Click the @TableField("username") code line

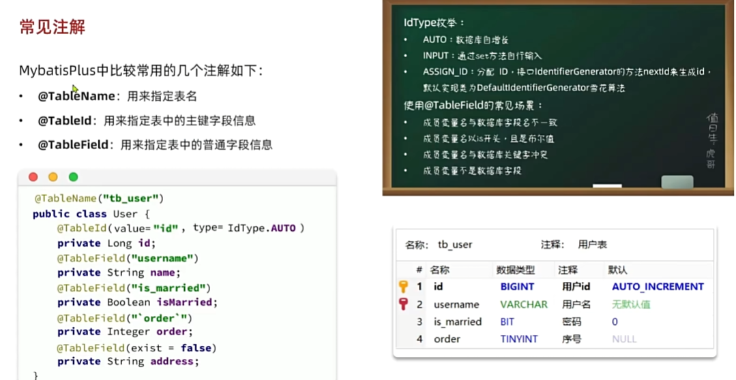[128, 258]
